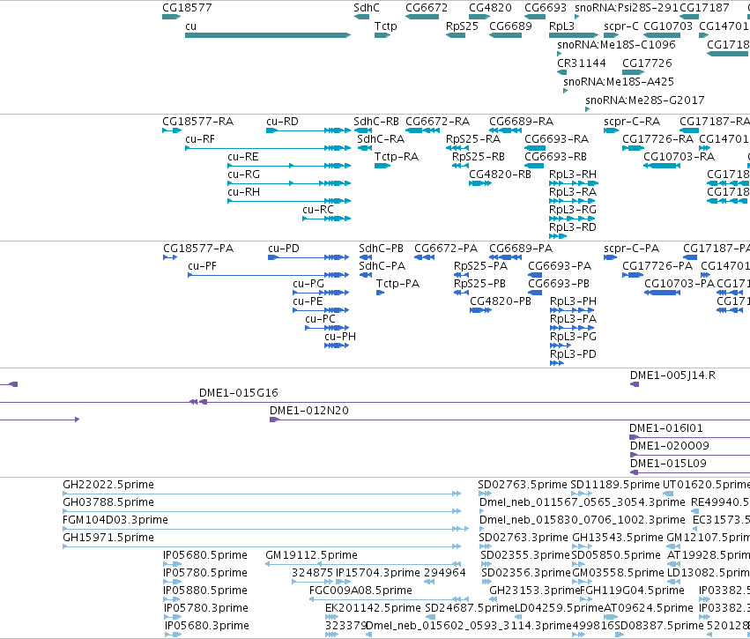Select the cu gene feature bar
The height and width of the screenshot is (639, 750).
click(268, 35)
